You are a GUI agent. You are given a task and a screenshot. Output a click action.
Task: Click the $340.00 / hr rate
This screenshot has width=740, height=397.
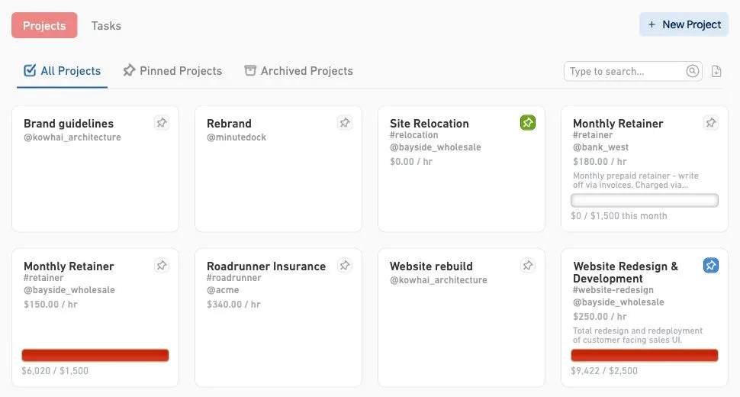pos(233,305)
